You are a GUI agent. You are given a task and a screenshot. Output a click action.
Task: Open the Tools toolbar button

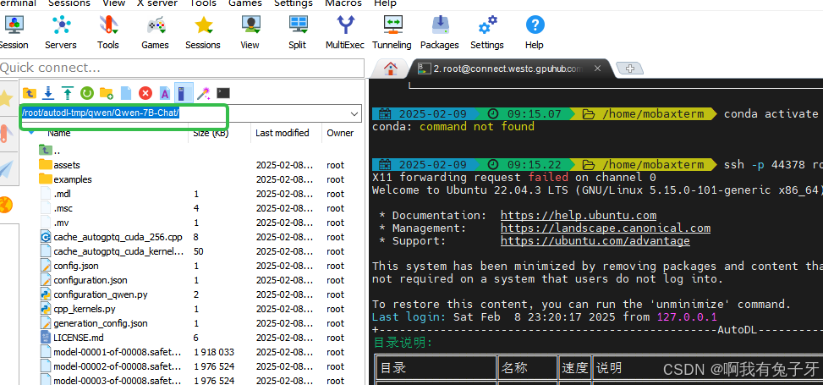coord(107,31)
